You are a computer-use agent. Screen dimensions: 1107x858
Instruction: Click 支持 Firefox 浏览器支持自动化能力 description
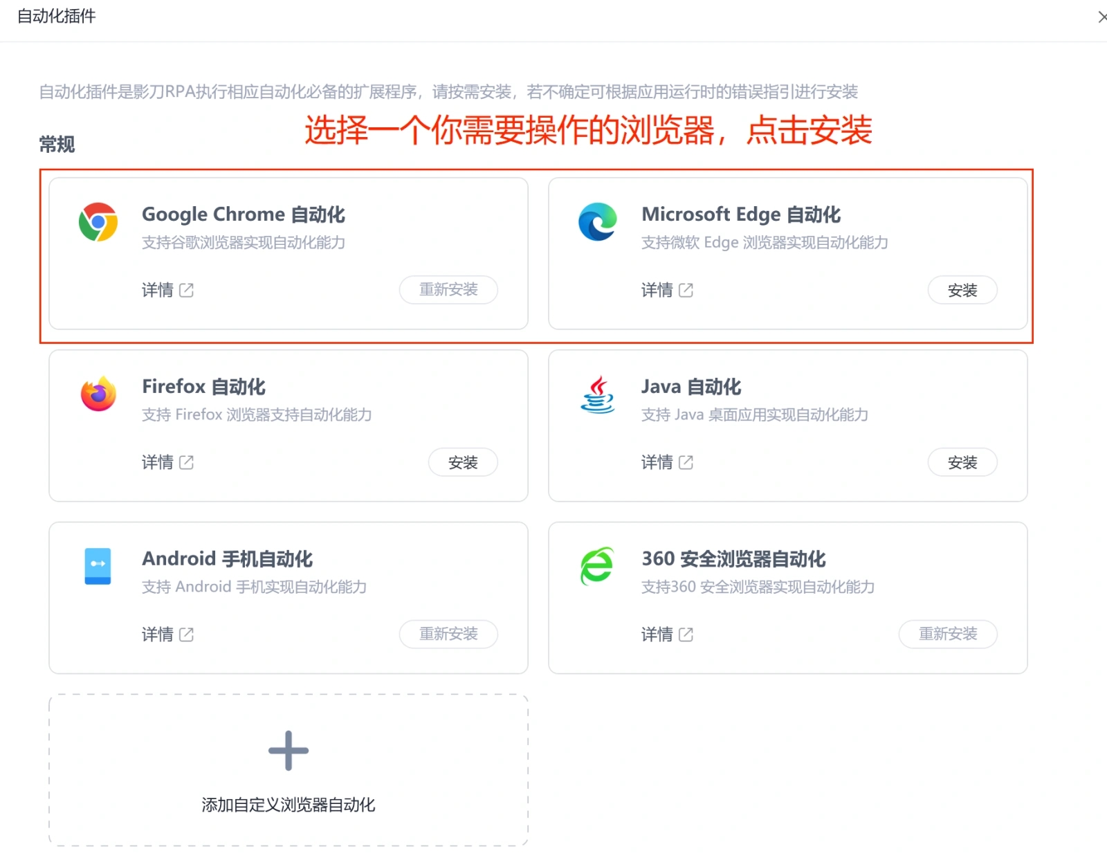pos(257,415)
